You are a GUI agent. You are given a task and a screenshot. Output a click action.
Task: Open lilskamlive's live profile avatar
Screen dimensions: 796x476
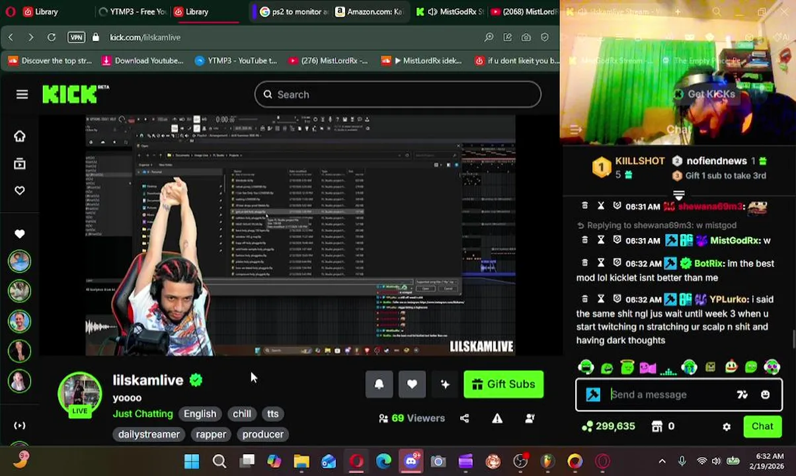coord(80,394)
